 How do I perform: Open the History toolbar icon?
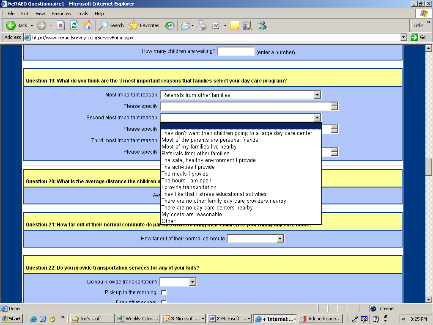coord(170,25)
